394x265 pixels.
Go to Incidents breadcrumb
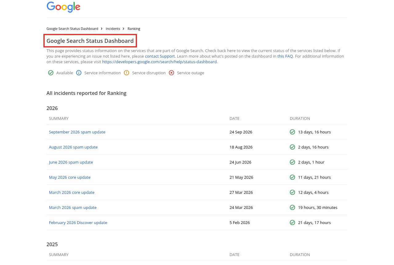pyautogui.click(x=113, y=29)
